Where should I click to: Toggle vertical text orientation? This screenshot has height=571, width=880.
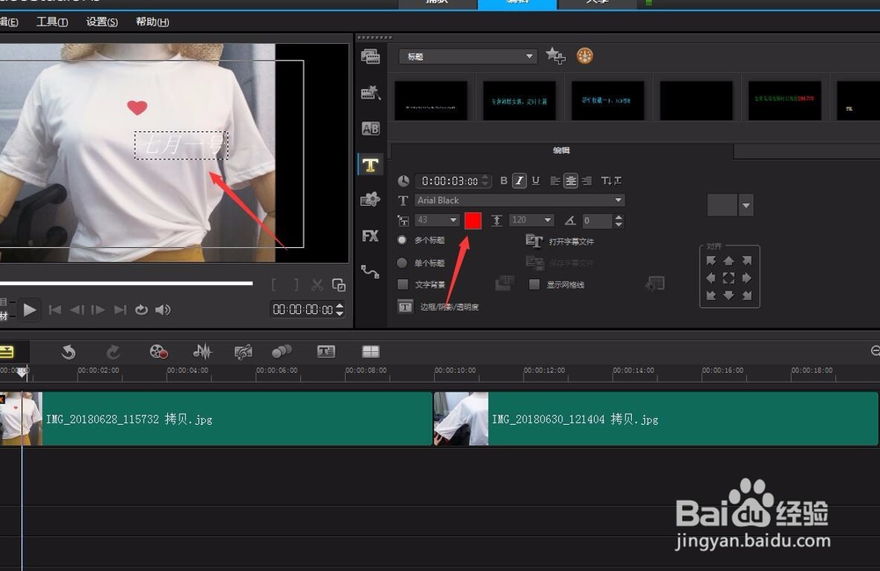tap(612, 180)
